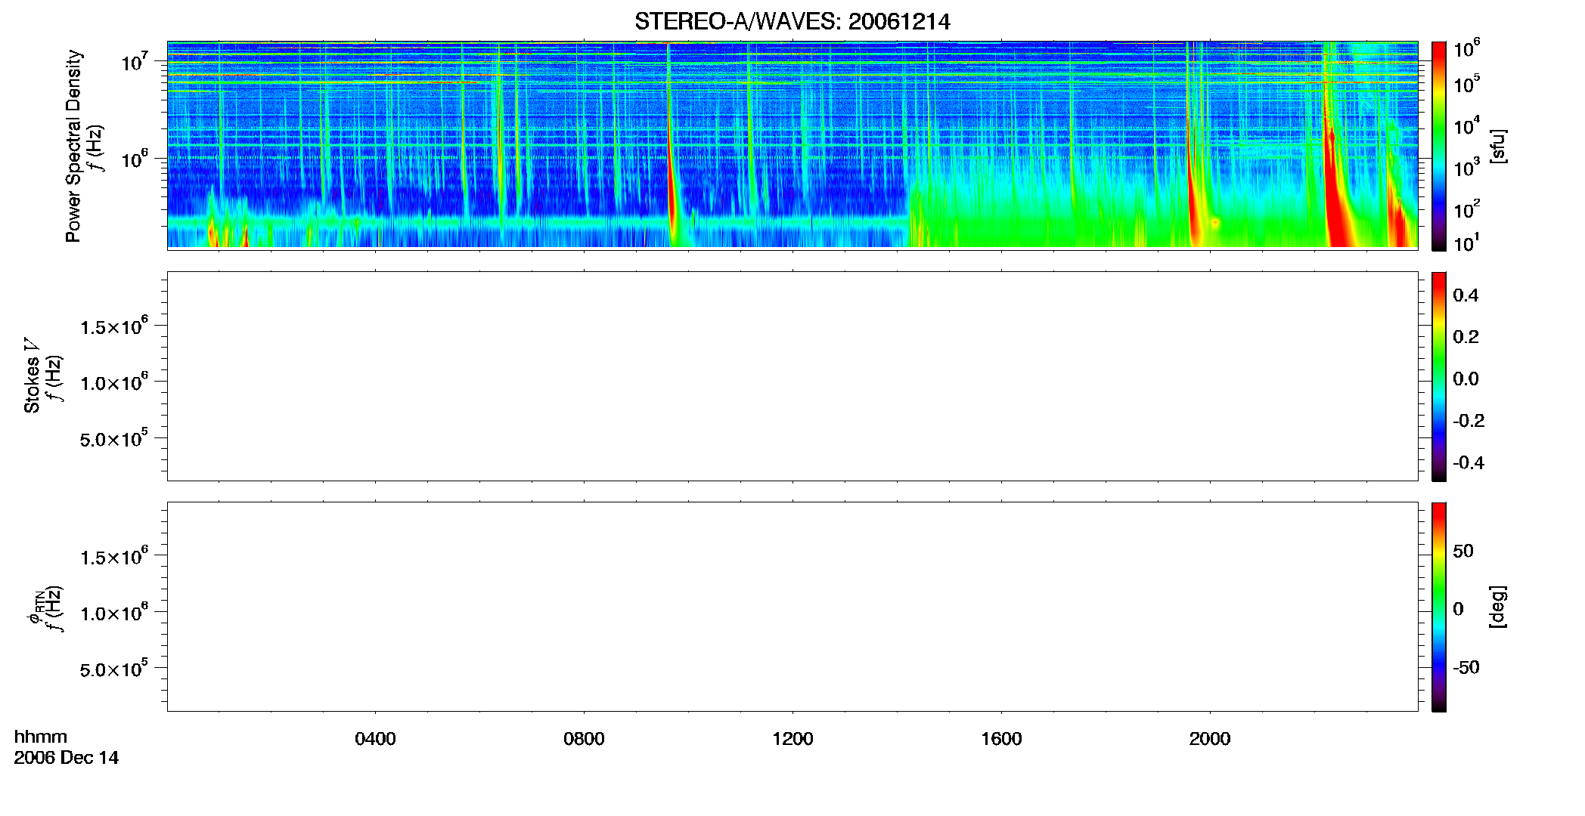This screenshot has height=816, width=1585.
Task: Click the Power Spectral Density axis label
Action: pos(73,146)
